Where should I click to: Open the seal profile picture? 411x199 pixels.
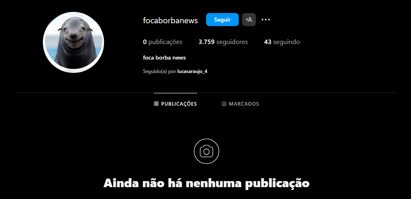(x=73, y=42)
